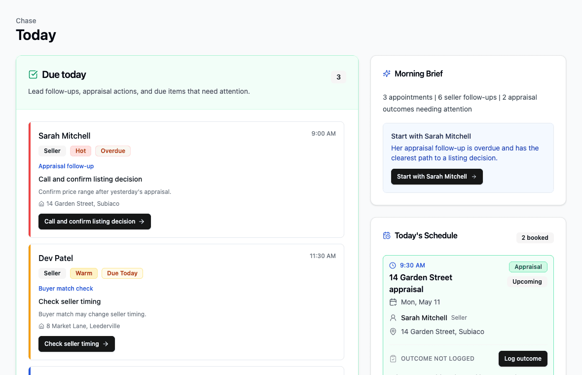The height and width of the screenshot is (375, 582).
Task: Open the 'Buyer match check' link
Action: click(x=66, y=289)
